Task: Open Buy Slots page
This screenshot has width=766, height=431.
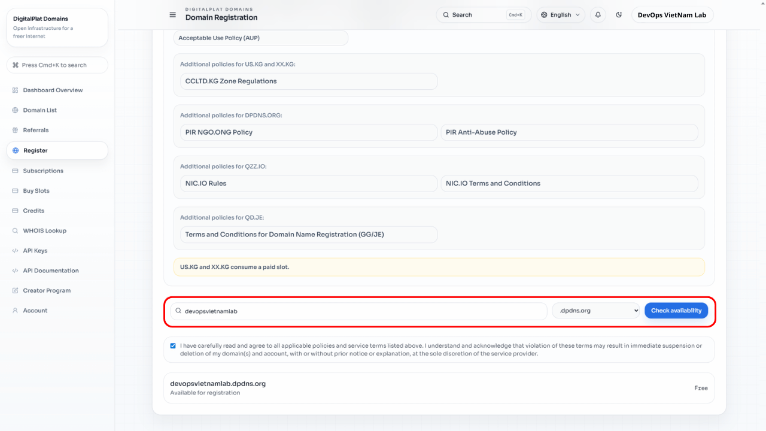Action: 57,191
